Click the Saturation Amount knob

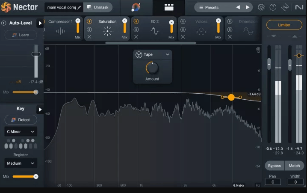point(152,68)
